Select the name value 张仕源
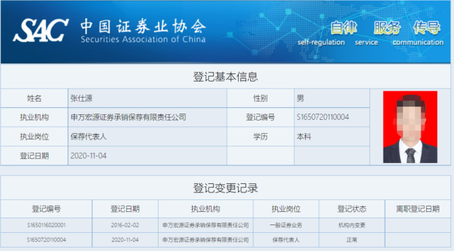Screen dimensions: 454x251 pos(81,98)
